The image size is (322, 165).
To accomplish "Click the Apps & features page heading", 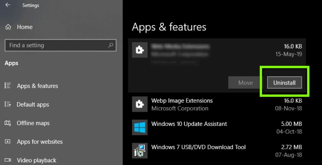I will point(169,27).
